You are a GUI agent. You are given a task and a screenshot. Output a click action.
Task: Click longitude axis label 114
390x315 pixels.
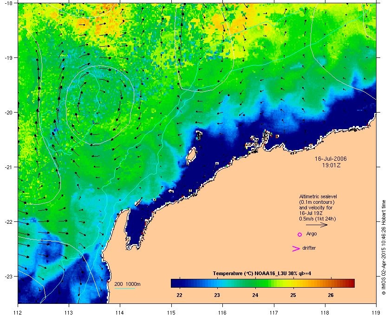120,313
